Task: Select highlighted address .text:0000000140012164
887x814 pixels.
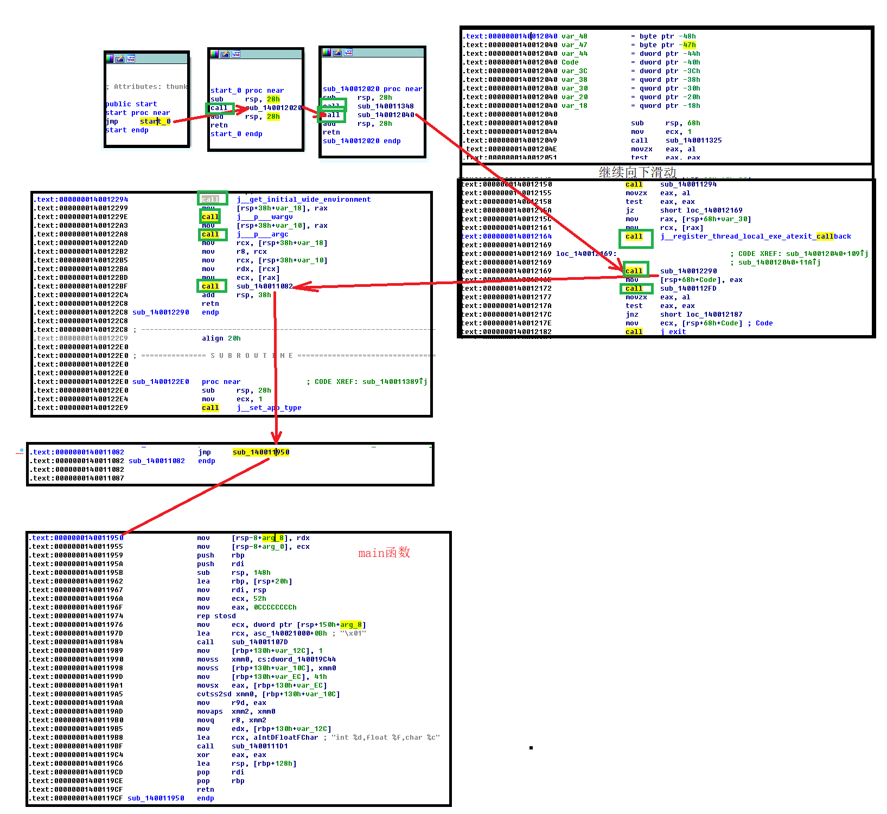Action: coord(506,236)
